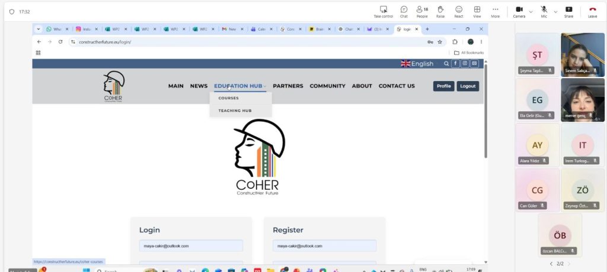The image size is (607, 272).
Task: Switch to the Teams Calendar tab
Action: [262, 29]
